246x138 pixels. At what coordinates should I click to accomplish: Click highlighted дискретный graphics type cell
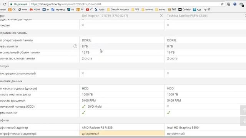[122, 134]
